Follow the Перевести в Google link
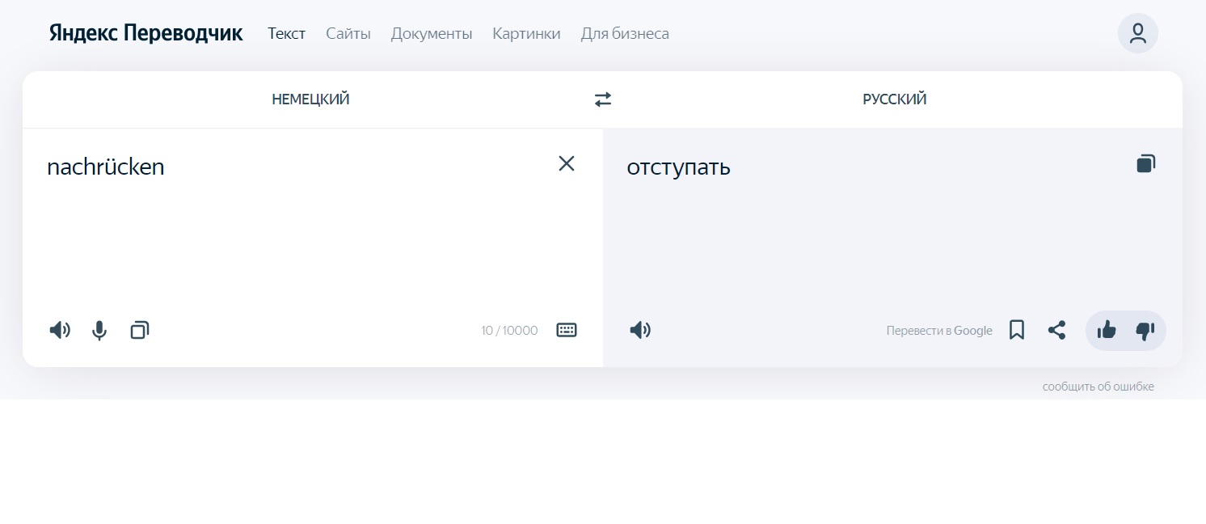This screenshot has height=524, width=1206. coord(939,331)
